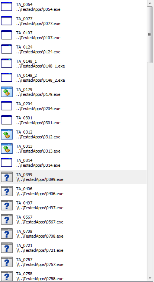Click the question mark icon for TA_0399
This screenshot has height=282, width=154.
(x=7, y=177)
